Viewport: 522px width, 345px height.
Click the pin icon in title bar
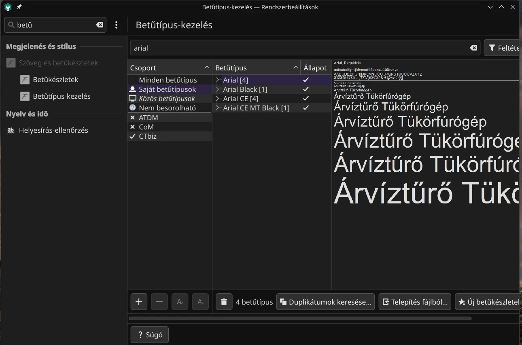coord(19,7)
